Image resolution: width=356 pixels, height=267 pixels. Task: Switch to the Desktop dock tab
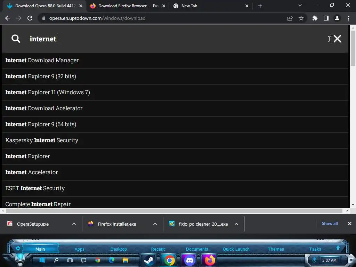coord(119,249)
